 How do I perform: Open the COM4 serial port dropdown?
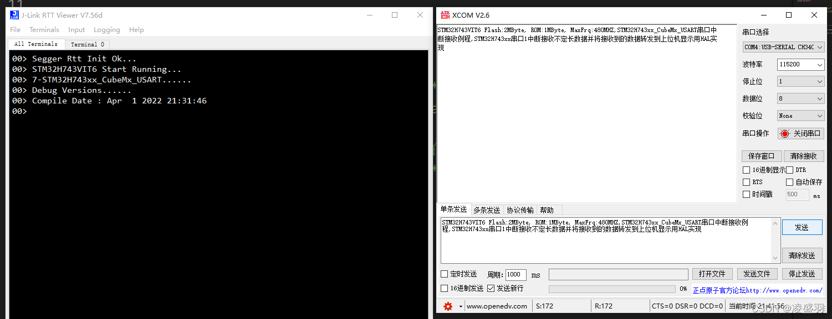(x=783, y=47)
